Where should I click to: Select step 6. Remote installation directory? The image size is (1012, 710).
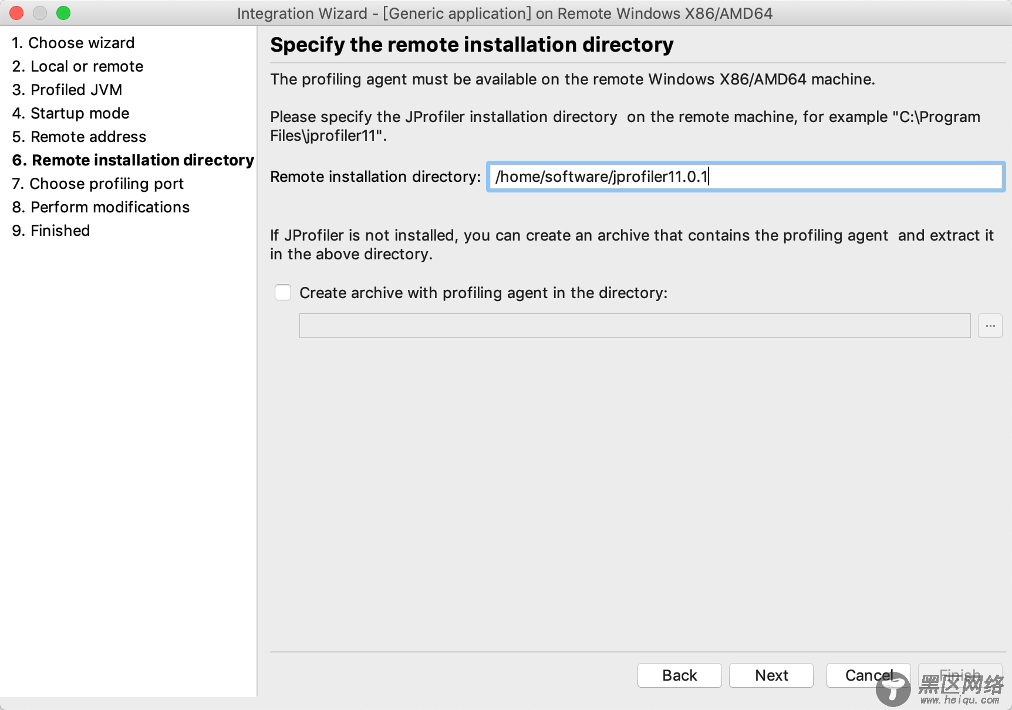[133, 160]
